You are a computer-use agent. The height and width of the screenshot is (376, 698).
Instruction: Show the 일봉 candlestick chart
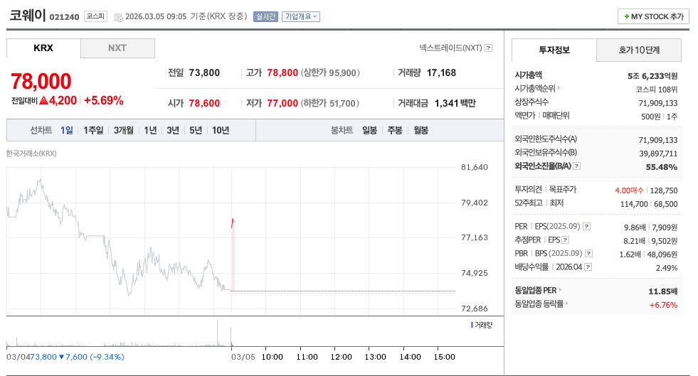pos(369,130)
